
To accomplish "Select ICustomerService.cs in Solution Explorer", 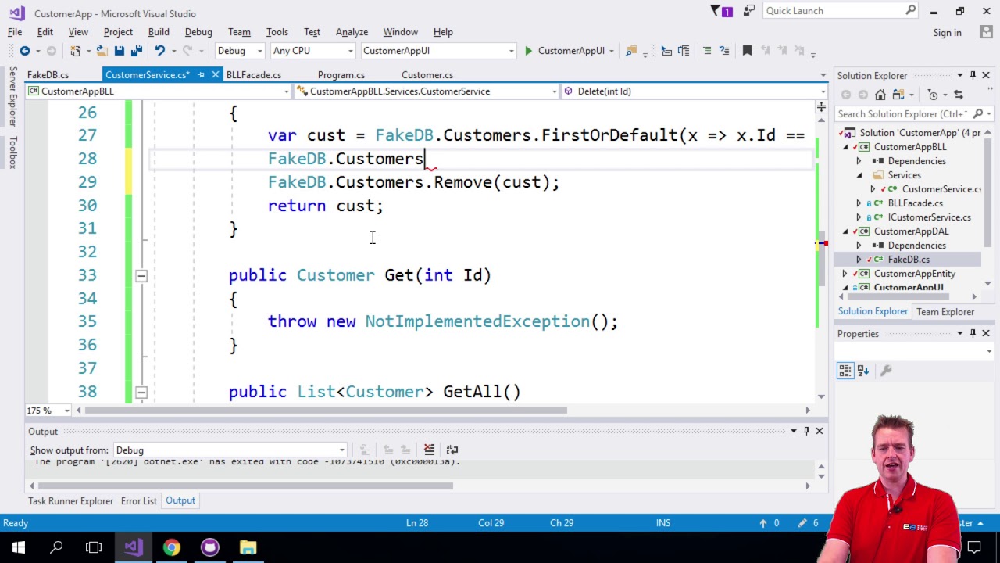I will (929, 217).
